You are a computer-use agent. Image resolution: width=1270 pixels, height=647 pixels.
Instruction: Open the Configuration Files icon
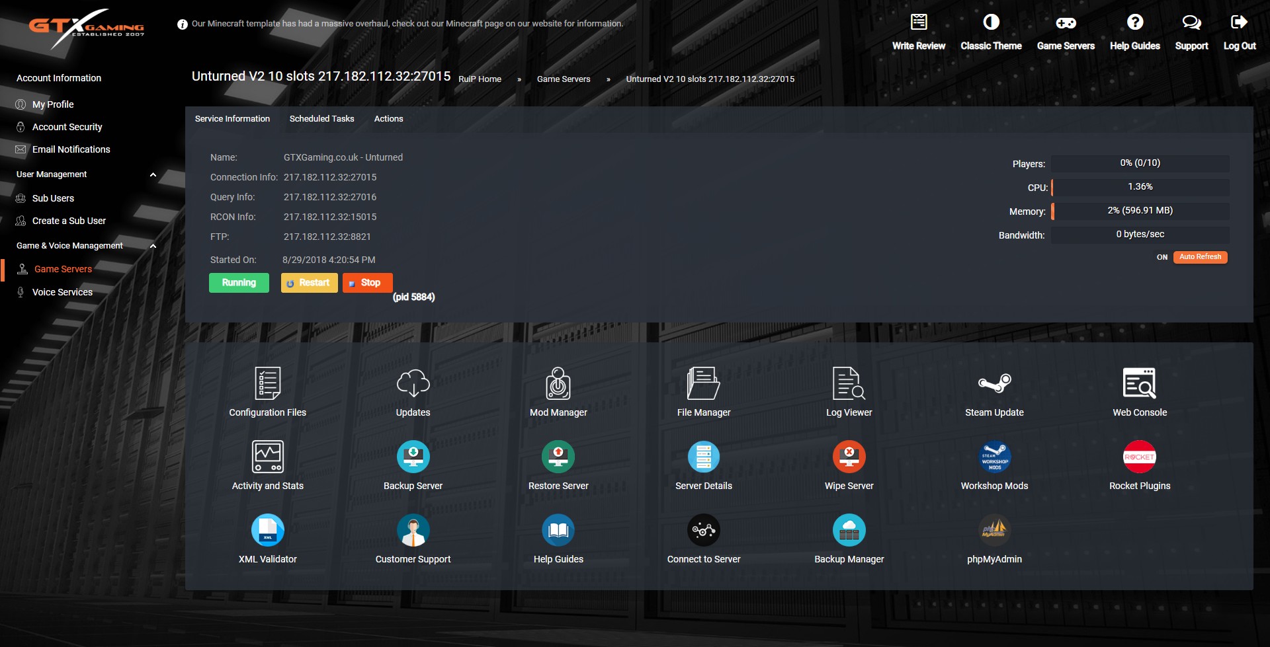coord(268,383)
